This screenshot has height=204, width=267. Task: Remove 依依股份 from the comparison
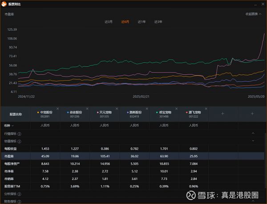[x=87, y=109]
